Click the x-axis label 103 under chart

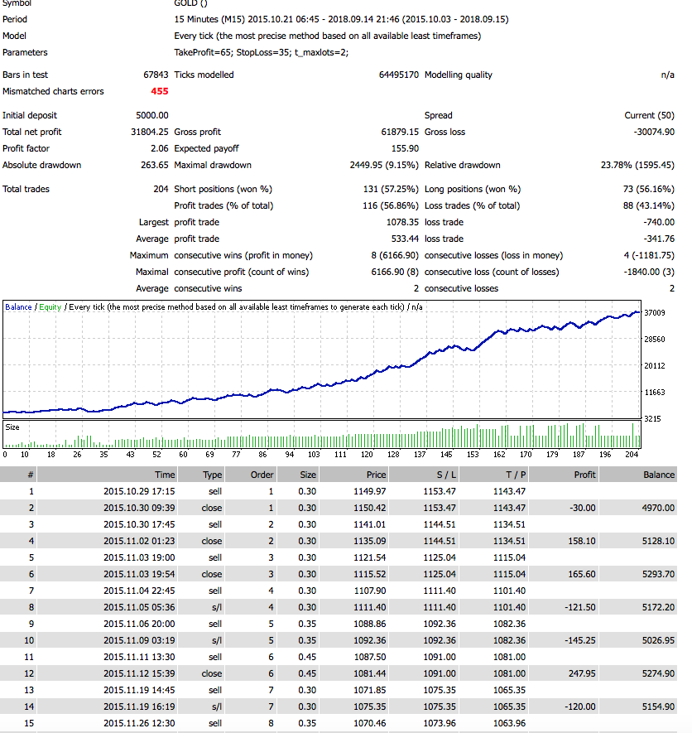pyautogui.click(x=314, y=455)
